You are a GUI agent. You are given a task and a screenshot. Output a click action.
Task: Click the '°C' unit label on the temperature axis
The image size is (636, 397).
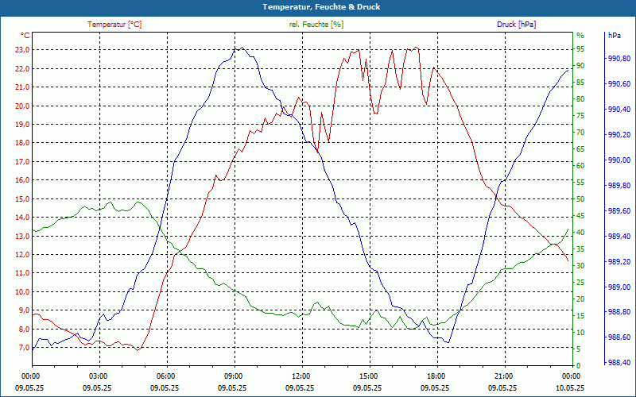pos(25,36)
